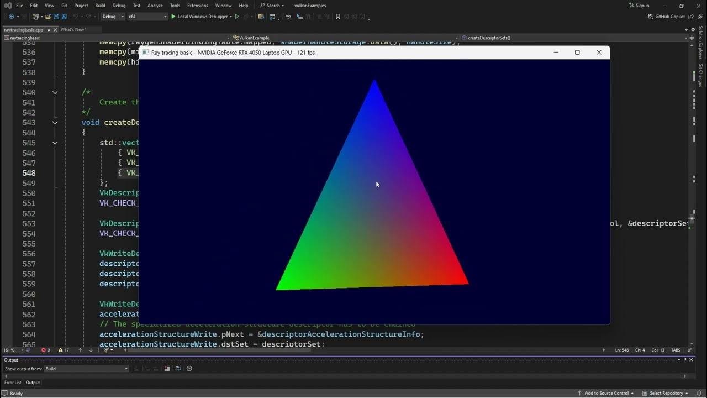Viewport: 707px width, 398px height.
Task: Switch to the Error List tab
Action: coord(13,382)
